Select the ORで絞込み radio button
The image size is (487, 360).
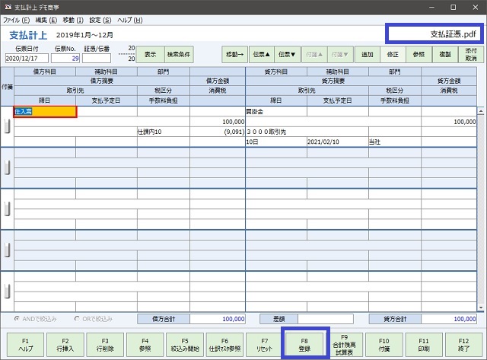77,319
